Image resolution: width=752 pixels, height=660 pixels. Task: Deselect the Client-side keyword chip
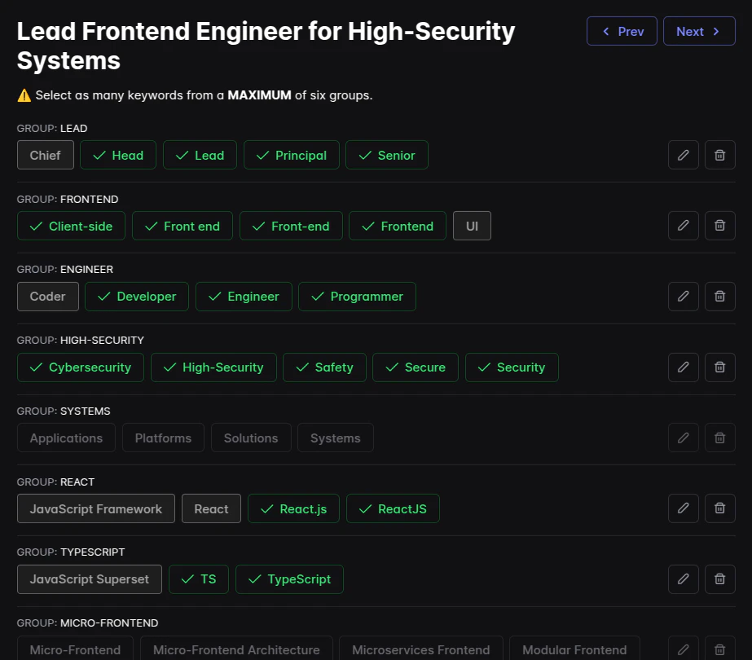(x=71, y=226)
